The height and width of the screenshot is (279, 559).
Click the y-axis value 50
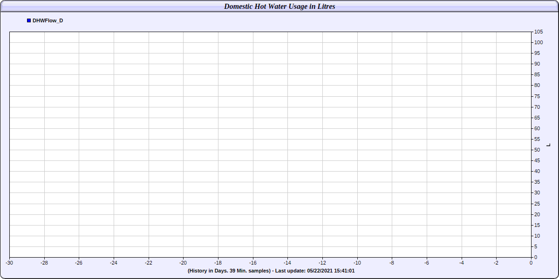537,150
